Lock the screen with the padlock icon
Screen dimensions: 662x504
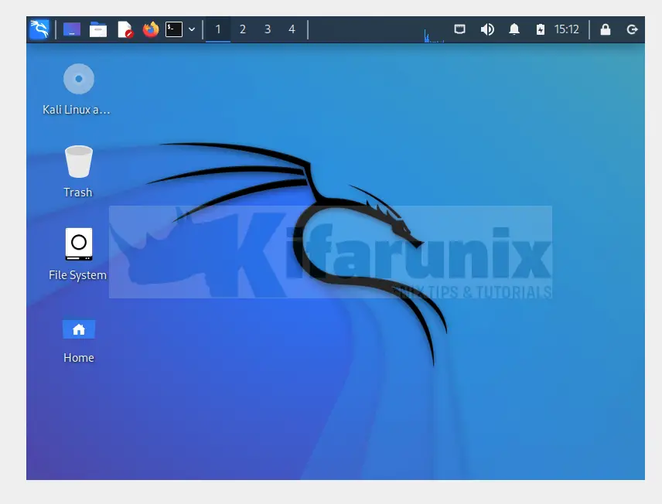(x=606, y=29)
